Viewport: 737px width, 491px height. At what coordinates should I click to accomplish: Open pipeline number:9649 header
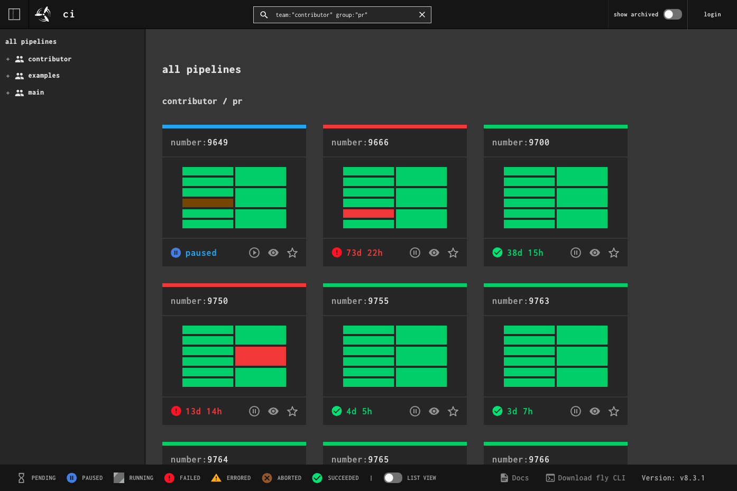(234, 142)
